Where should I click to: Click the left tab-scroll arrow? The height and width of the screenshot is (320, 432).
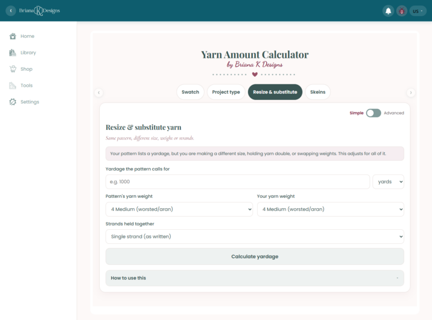(99, 92)
